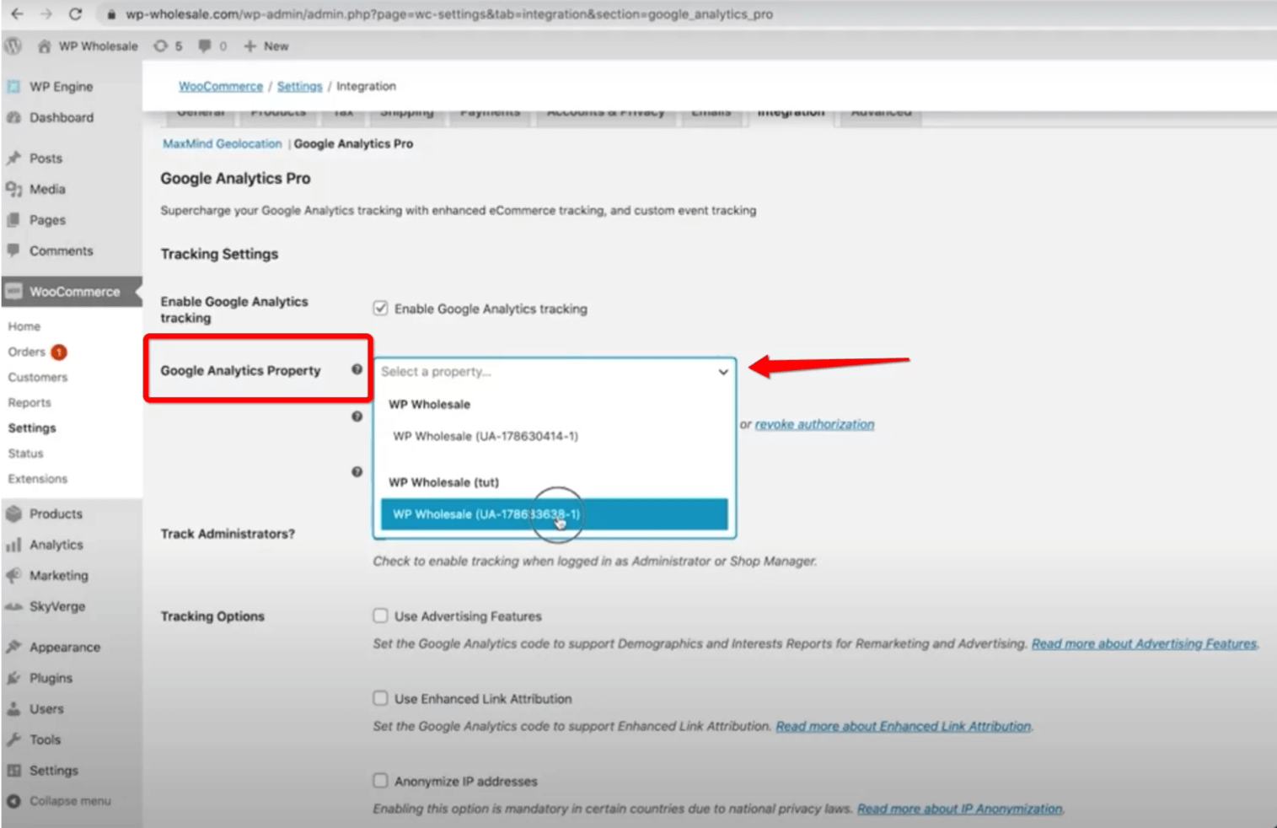
Task: Click the Tracking Settings heading
Action: 219,254
